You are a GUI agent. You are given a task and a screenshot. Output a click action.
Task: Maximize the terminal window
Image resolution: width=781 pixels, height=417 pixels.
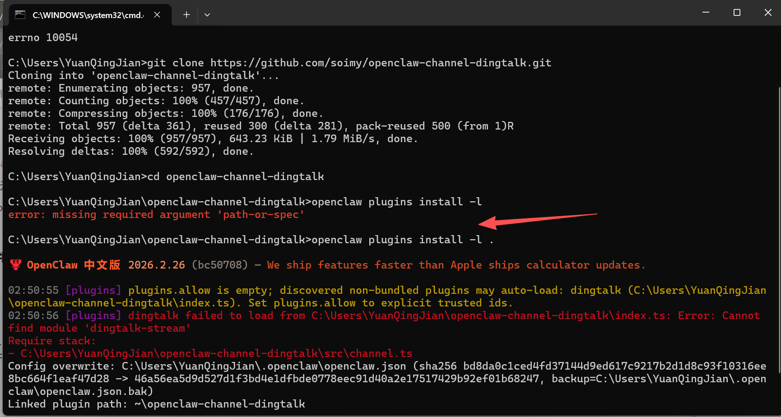[737, 13]
